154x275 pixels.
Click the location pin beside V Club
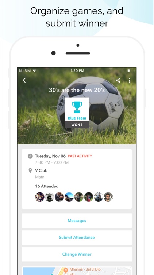tap(30, 170)
